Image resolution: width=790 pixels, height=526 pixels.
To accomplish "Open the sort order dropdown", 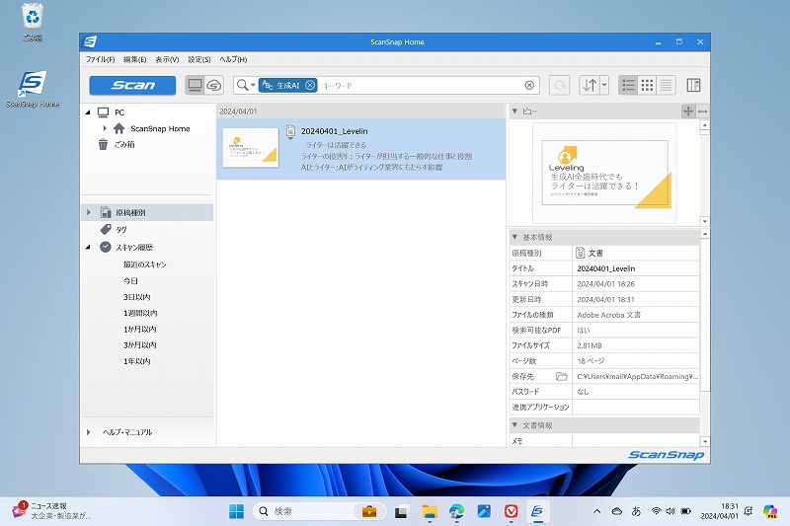I will 603,86.
